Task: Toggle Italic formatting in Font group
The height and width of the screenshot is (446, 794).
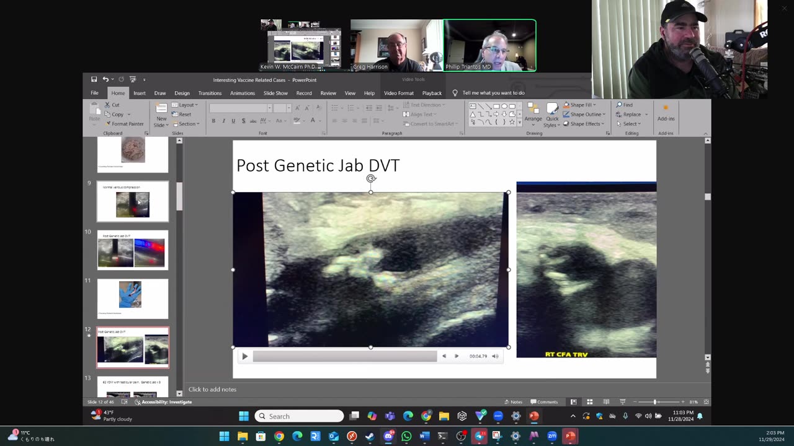Action: [x=223, y=121]
